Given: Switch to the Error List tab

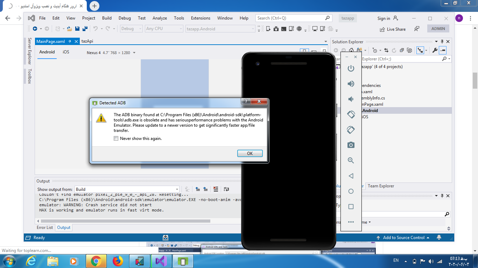Looking at the screenshot, I should point(45,228).
